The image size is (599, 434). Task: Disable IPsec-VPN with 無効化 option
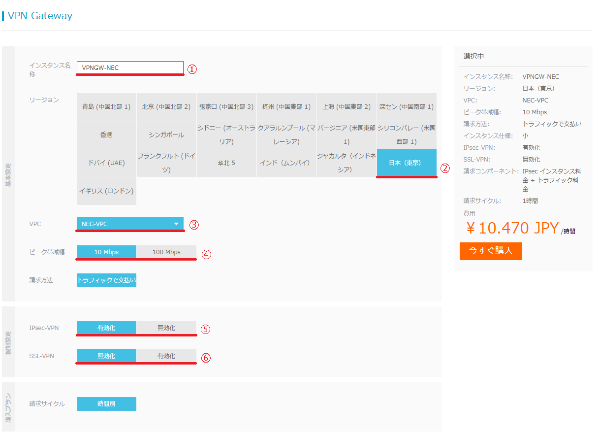pyautogui.click(x=166, y=328)
